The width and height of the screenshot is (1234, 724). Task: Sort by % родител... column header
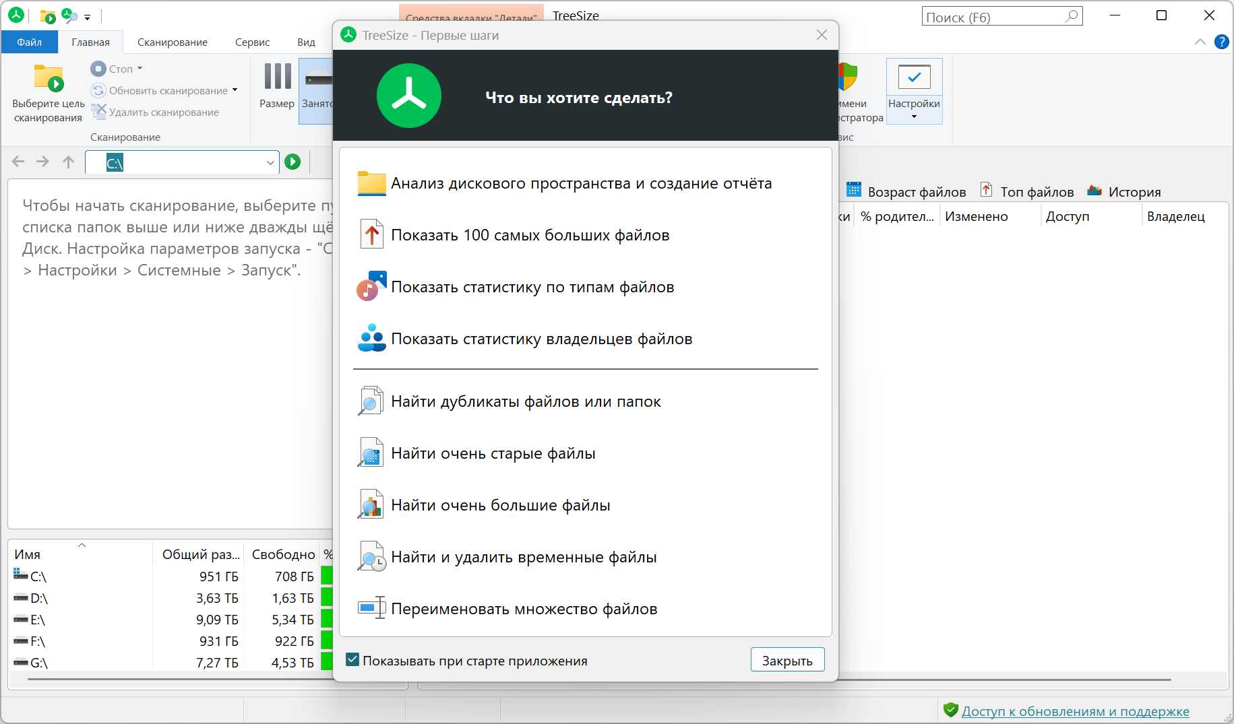click(896, 216)
